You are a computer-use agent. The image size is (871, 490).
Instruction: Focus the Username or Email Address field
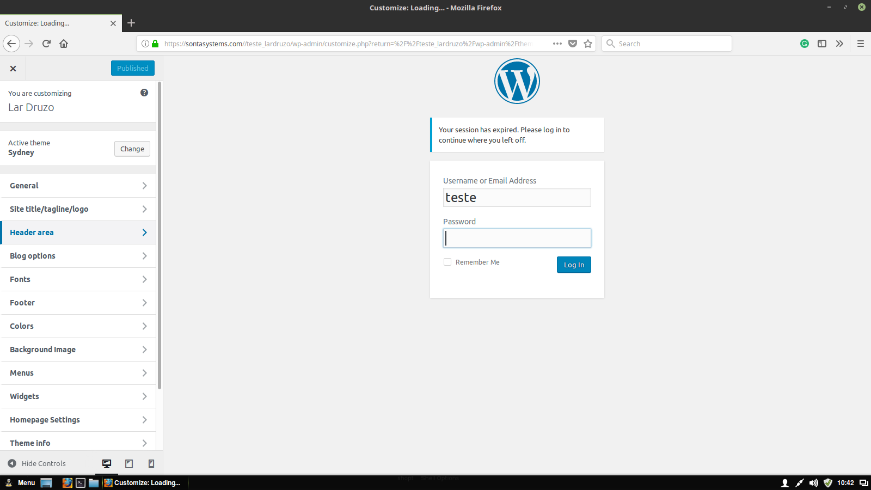coord(517,197)
